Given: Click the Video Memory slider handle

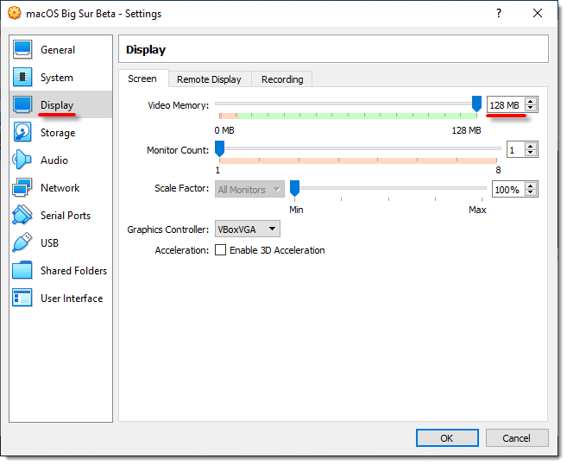Looking at the screenshot, I should tap(477, 104).
